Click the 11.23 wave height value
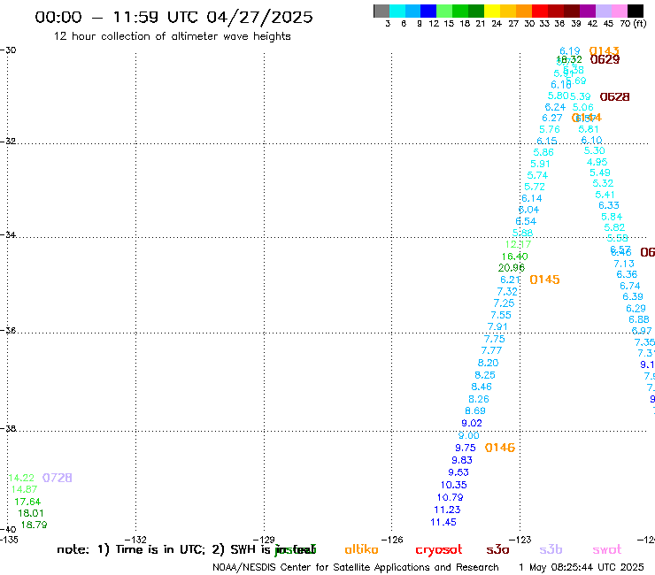This screenshot has height=575, width=655. [447, 510]
